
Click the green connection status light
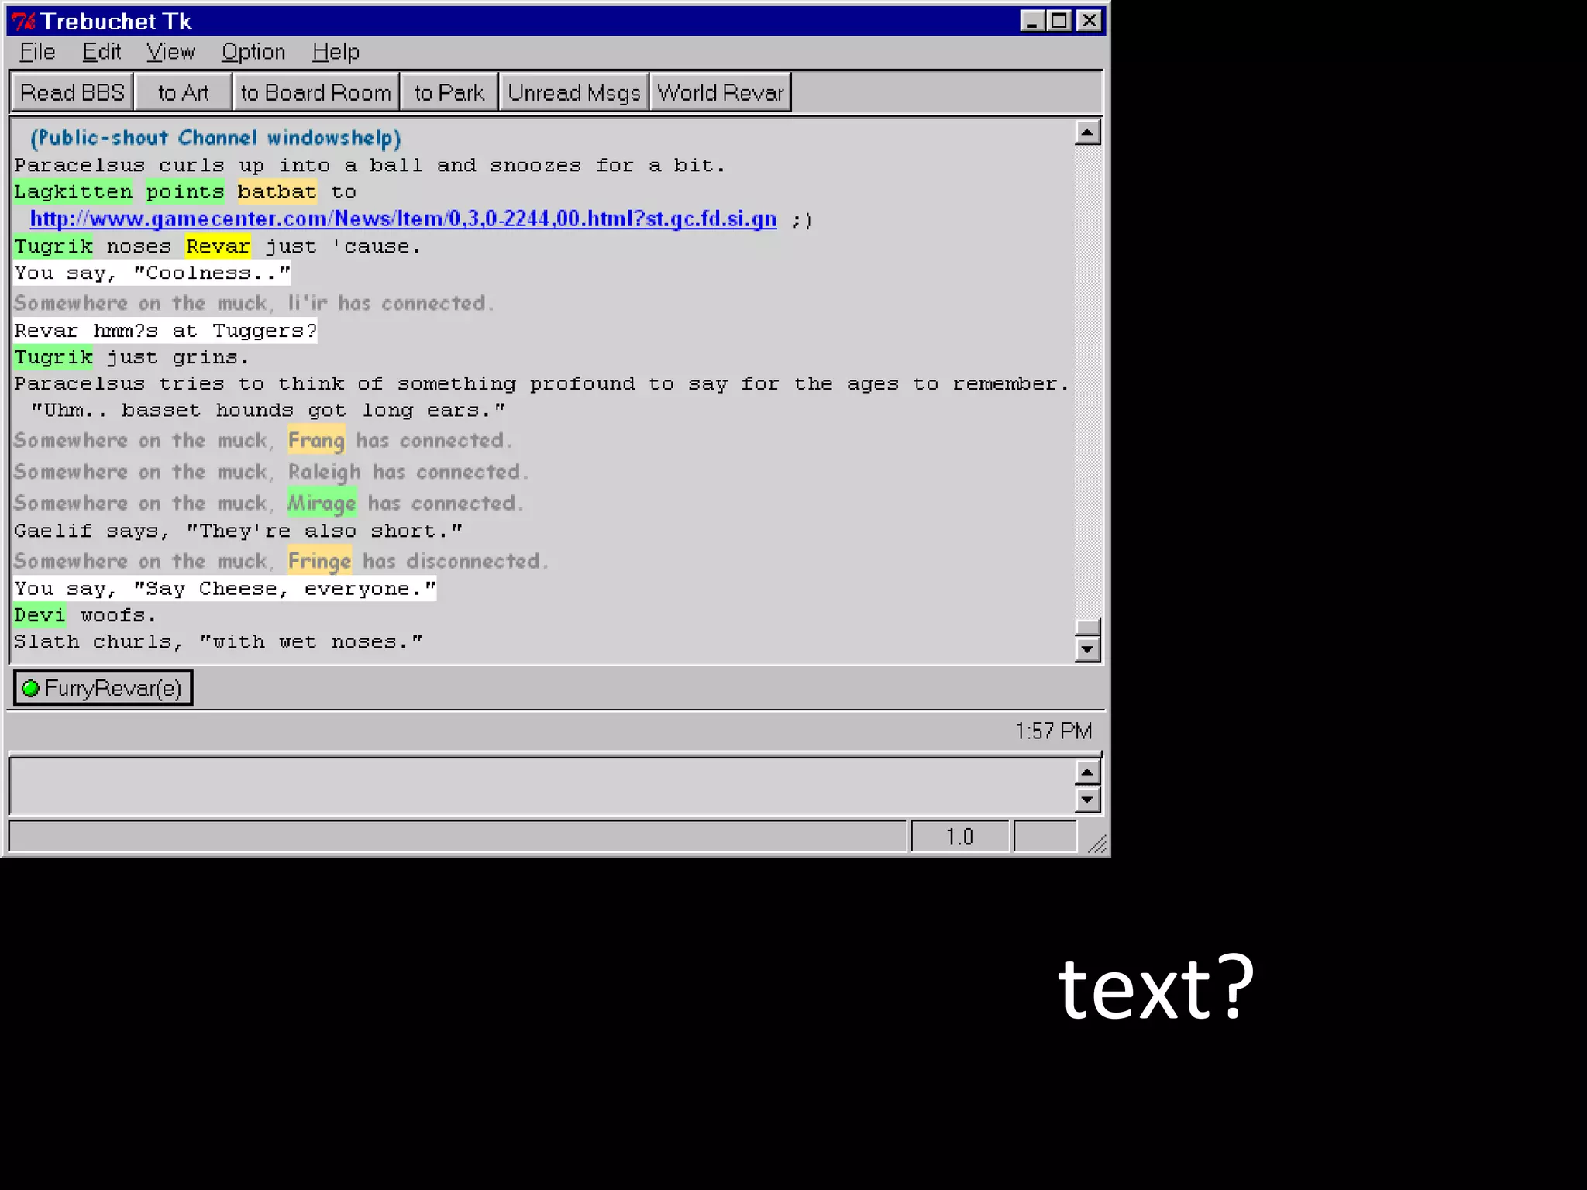(x=31, y=688)
